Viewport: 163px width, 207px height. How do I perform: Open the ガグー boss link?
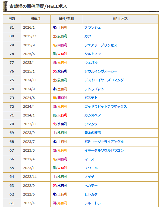coord(89,36)
